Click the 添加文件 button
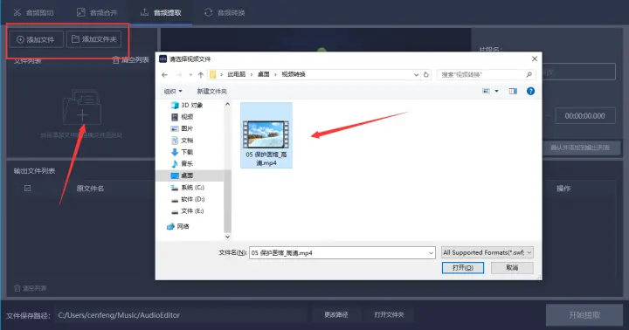The height and width of the screenshot is (330, 629). pyautogui.click(x=36, y=39)
